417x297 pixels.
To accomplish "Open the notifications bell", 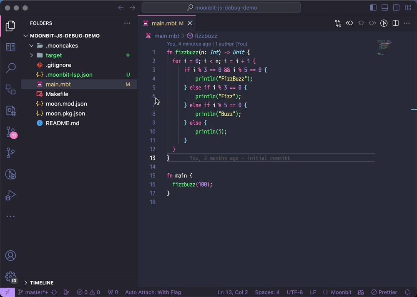I will 407,292.
